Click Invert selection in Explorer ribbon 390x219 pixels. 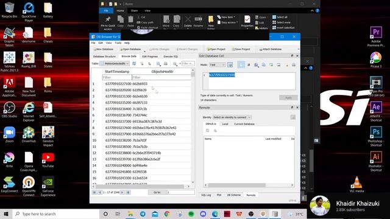tap(283, 27)
